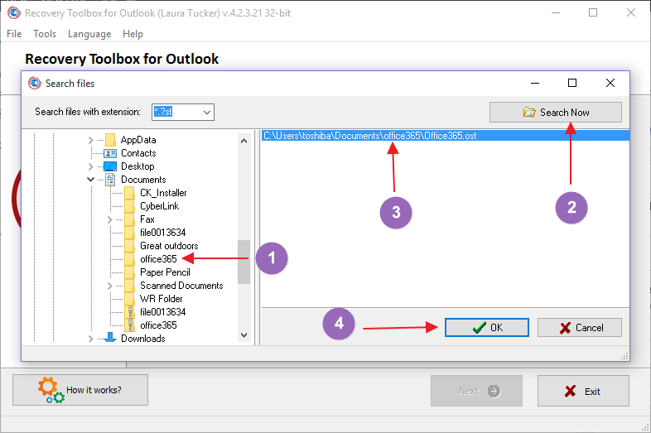651x433 pixels.
Task: Select the Downloads arrow icon
Action: tap(110, 338)
